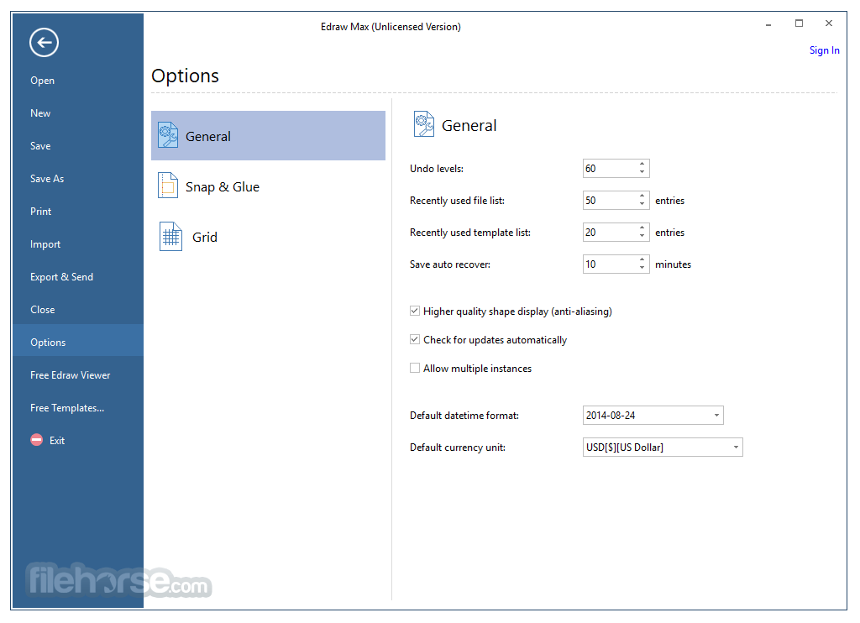
Task: Open Export & Send menu item
Action: click(x=78, y=277)
